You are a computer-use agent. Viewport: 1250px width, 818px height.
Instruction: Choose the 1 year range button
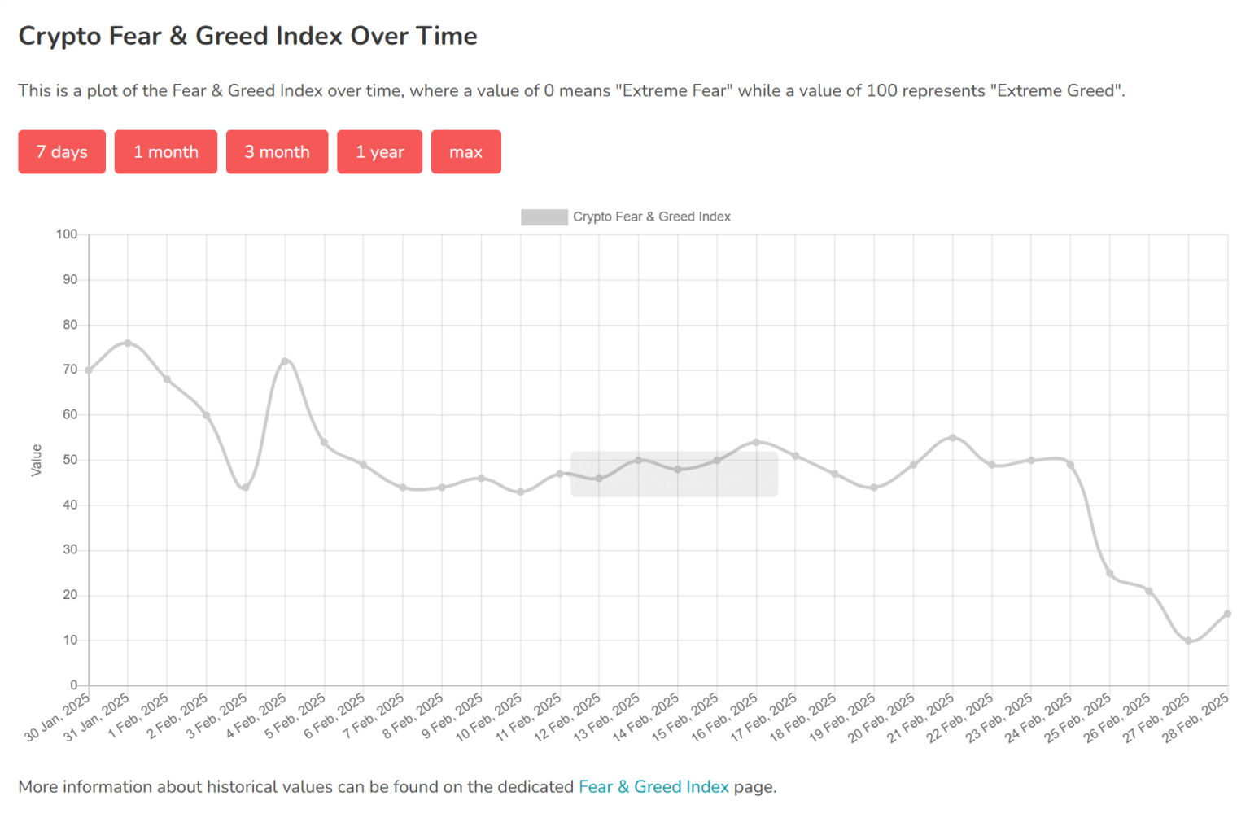379,152
